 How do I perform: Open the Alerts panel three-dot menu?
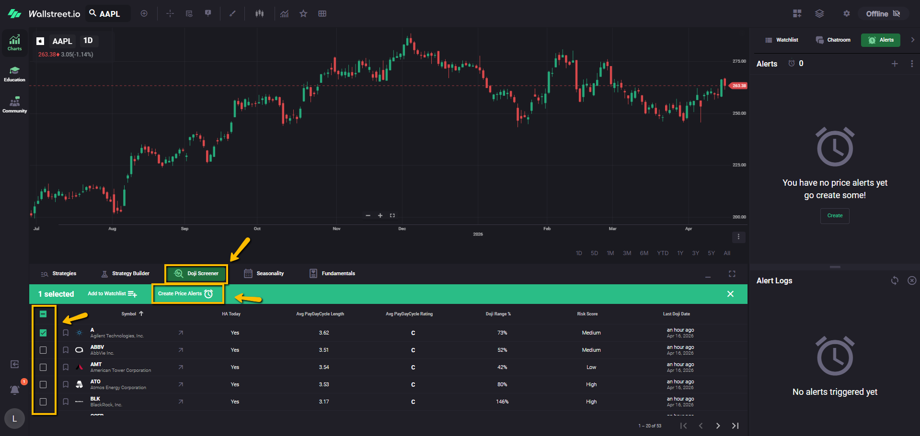(912, 64)
